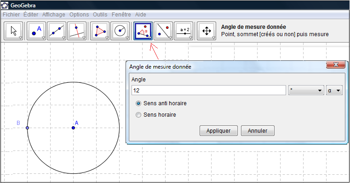
Task: Select the Move arrow tool
Action: [x=13, y=31]
